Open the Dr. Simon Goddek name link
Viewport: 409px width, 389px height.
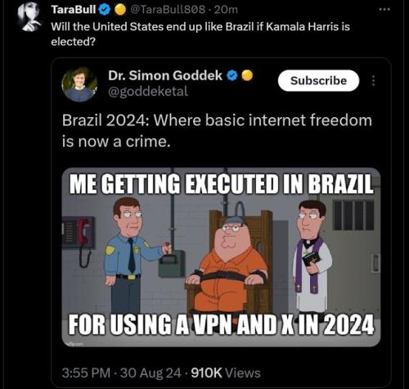click(x=165, y=75)
